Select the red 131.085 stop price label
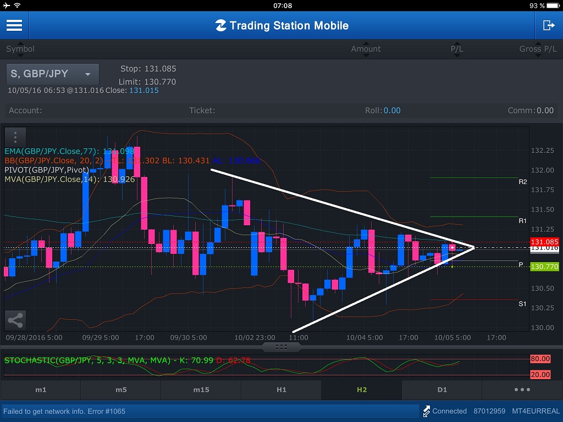This screenshot has width=563, height=422. click(544, 242)
